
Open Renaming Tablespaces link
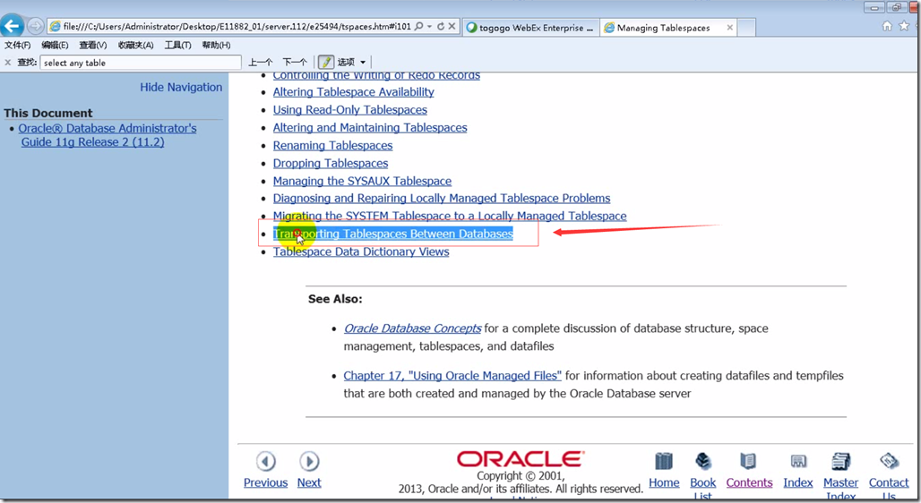pyautogui.click(x=332, y=146)
